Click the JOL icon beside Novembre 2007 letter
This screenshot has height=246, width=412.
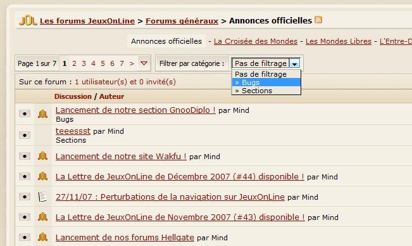pos(42,217)
